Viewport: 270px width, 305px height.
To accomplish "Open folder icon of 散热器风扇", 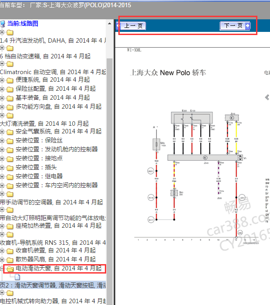I will [10, 260].
